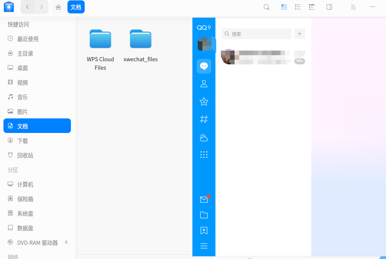Select 图片 in the sidebar

pos(37,111)
